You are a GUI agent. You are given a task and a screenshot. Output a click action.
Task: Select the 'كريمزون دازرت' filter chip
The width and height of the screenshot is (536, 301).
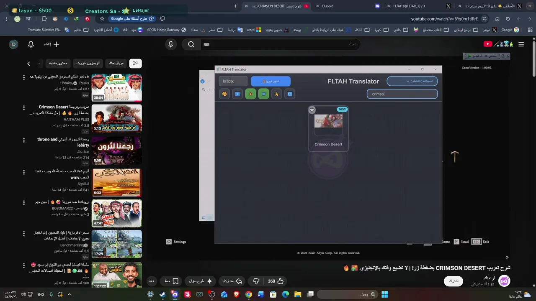(88, 63)
